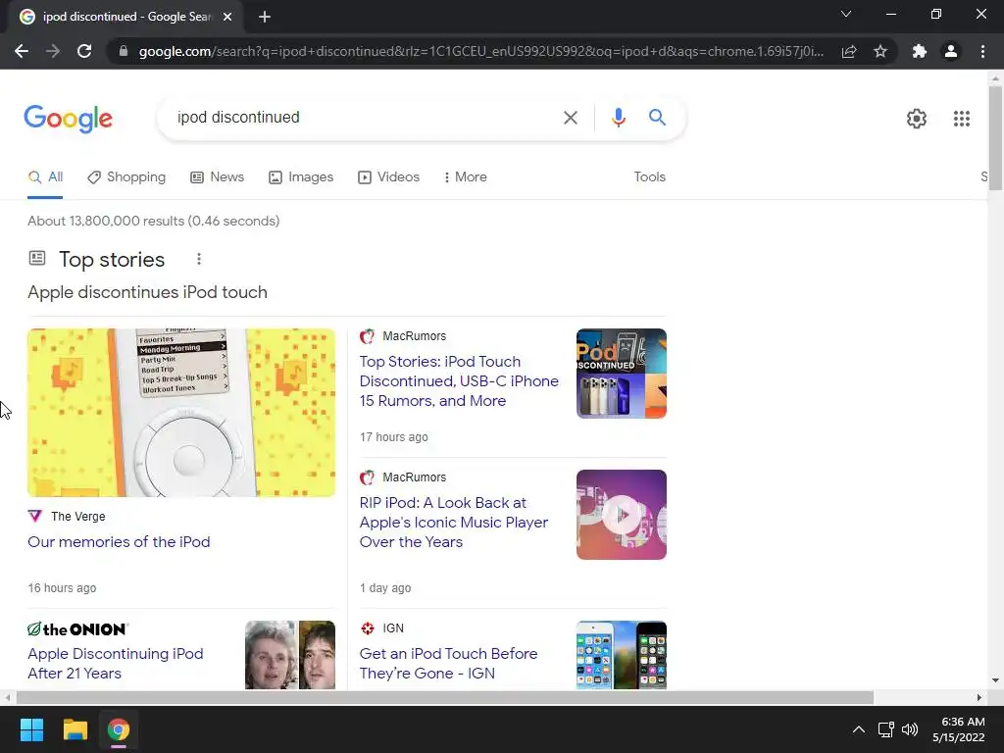This screenshot has width=1004, height=753.
Task: Click the '17 hours ago' timestamp
Action: point(394,437)
